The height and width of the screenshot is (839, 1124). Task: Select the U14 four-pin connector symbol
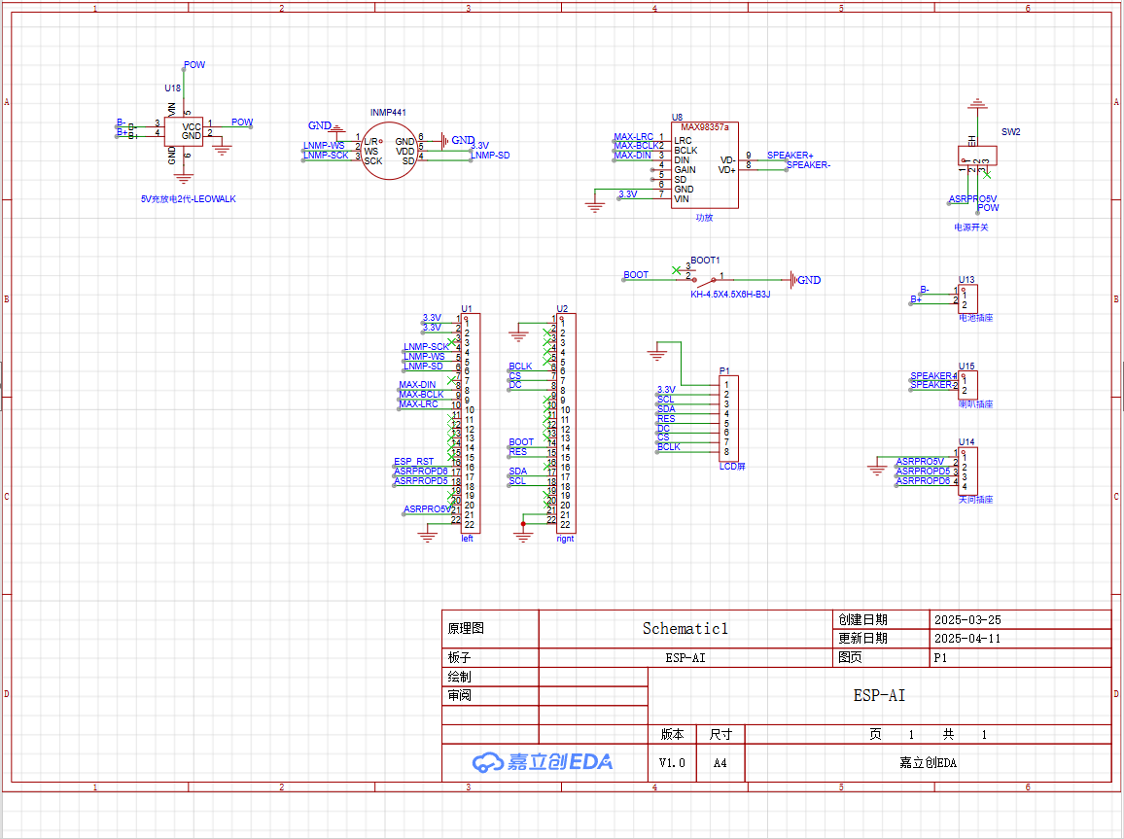[x=969, y=471]
